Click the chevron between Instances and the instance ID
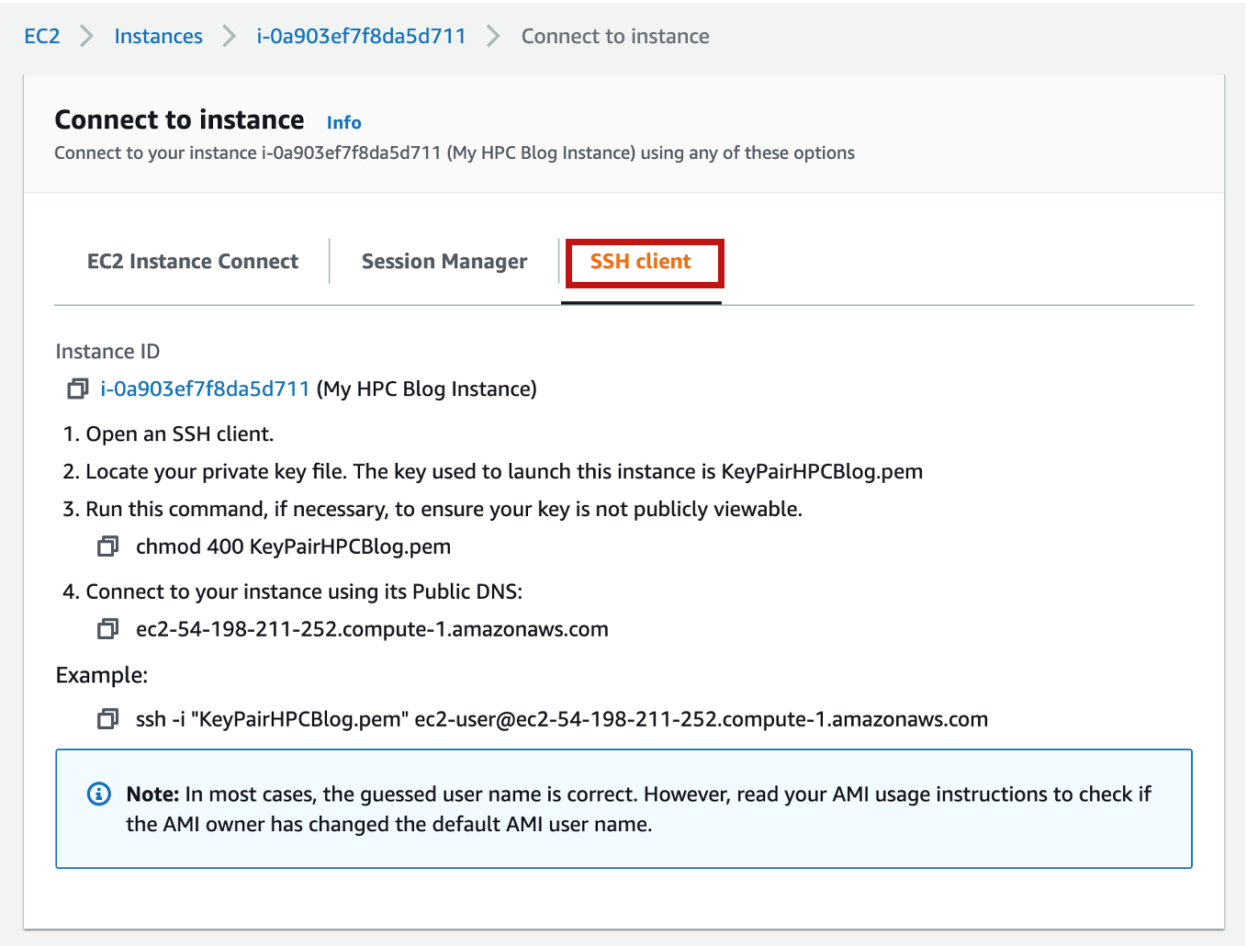Viewport: 1247px width, 946px height. pyautogui.click(x=229, y=37)
